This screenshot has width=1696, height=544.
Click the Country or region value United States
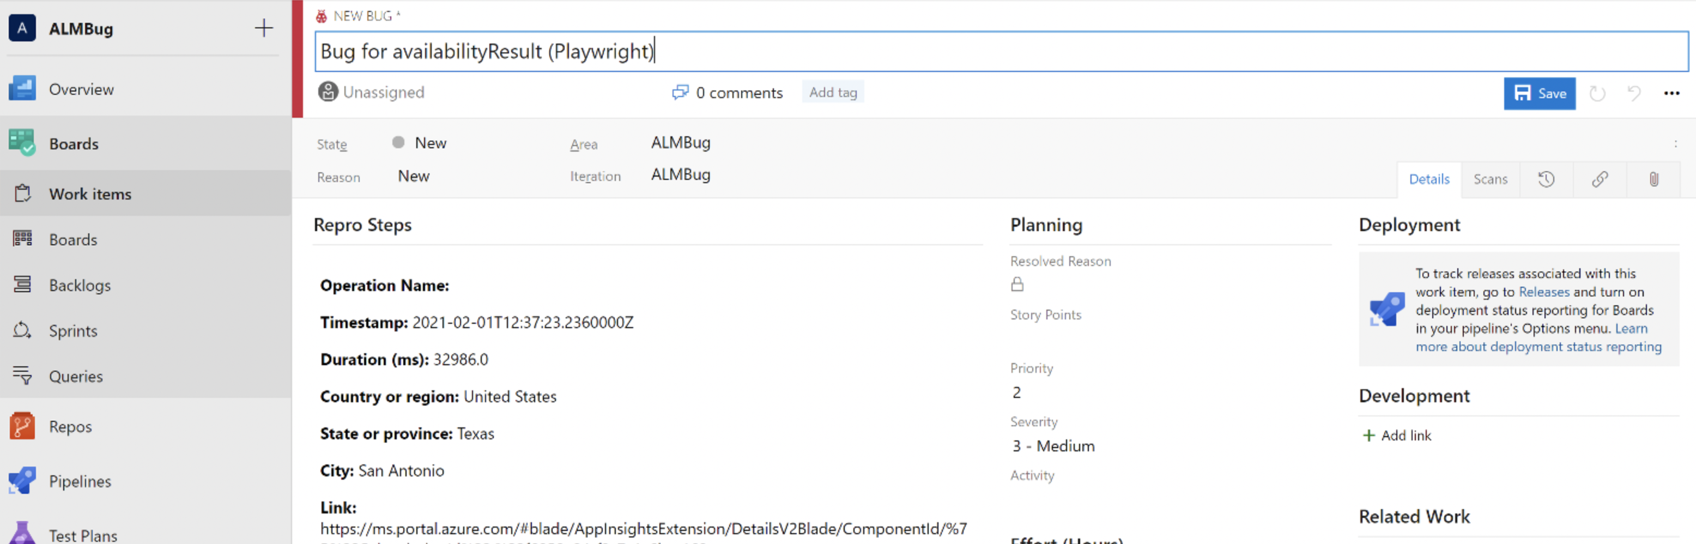point(510,396)
